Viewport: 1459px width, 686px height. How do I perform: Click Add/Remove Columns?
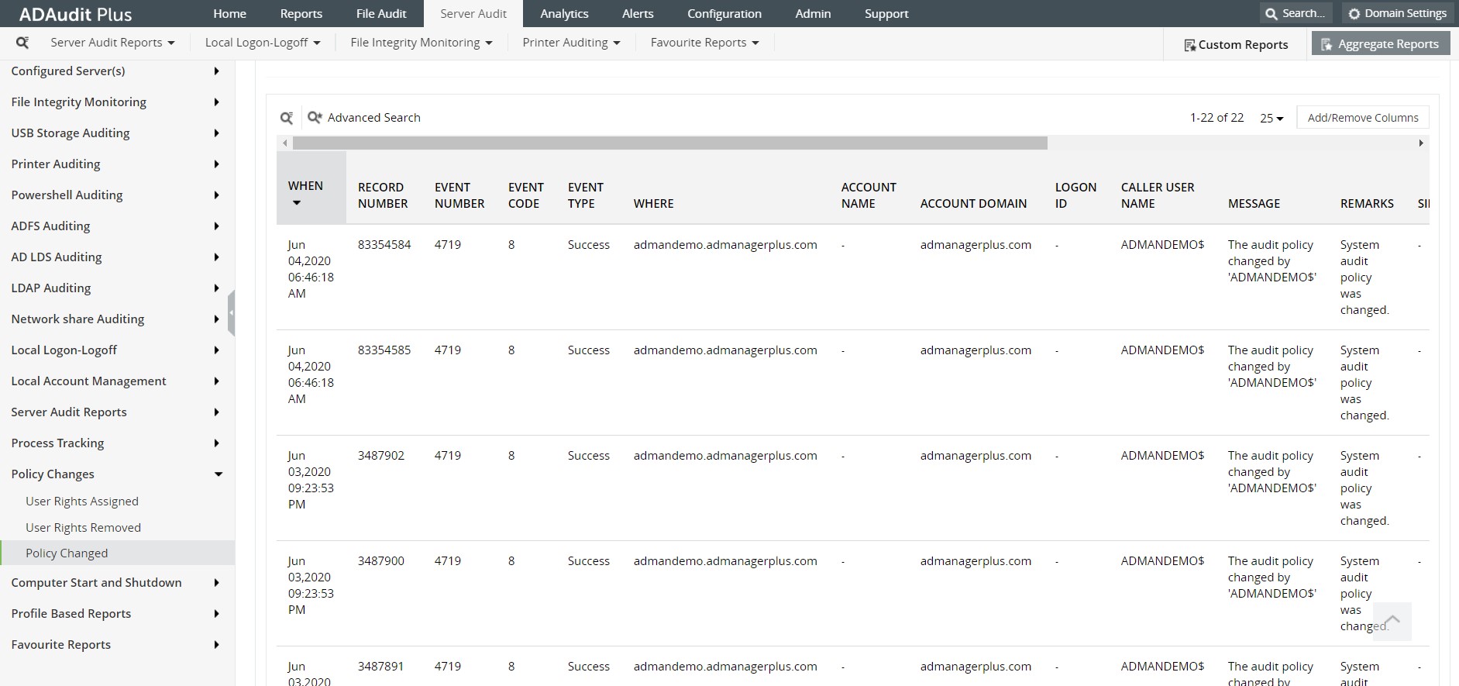click(x=1363, y=118)
